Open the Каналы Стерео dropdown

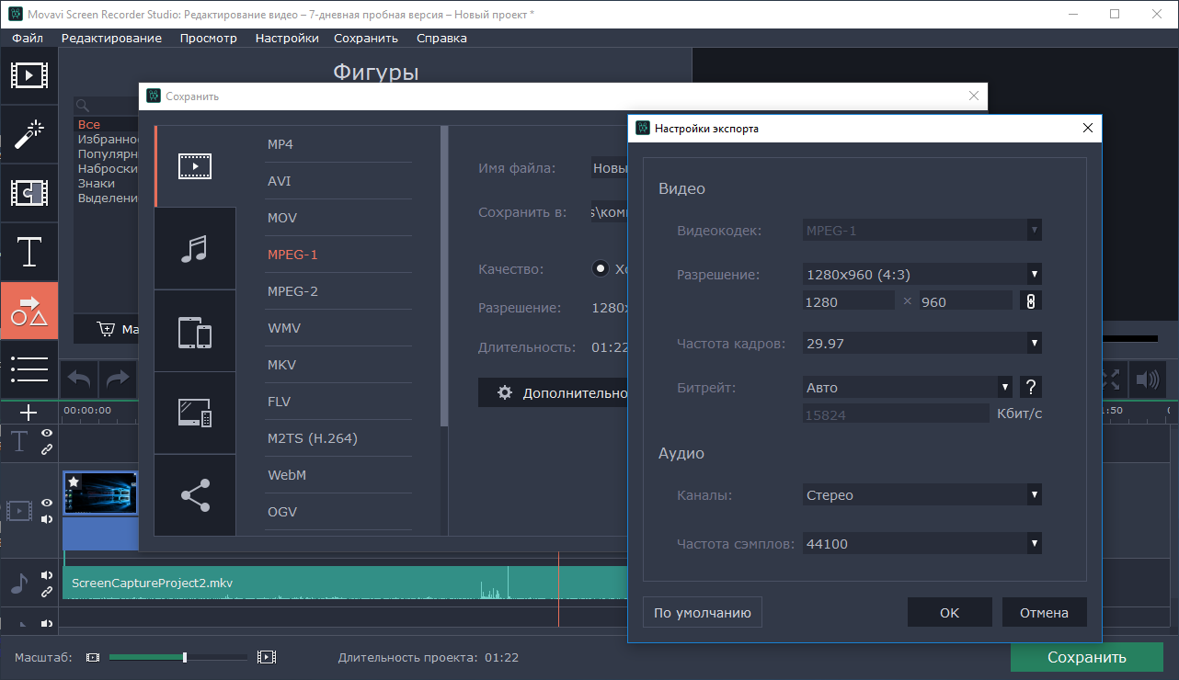[922, 495]
